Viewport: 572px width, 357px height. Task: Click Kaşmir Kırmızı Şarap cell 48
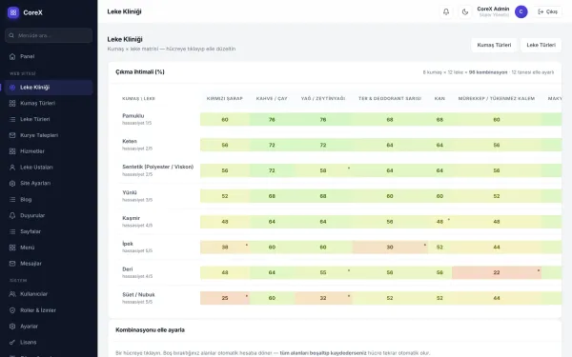(225, 222)
